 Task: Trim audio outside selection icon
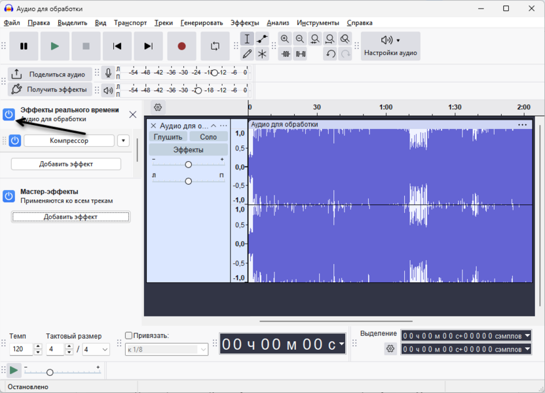285,54
